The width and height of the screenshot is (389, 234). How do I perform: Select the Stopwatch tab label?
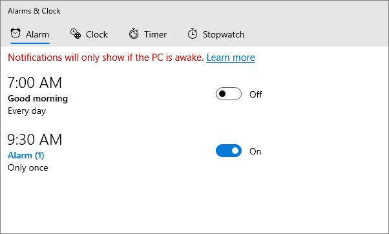(224, 34)
